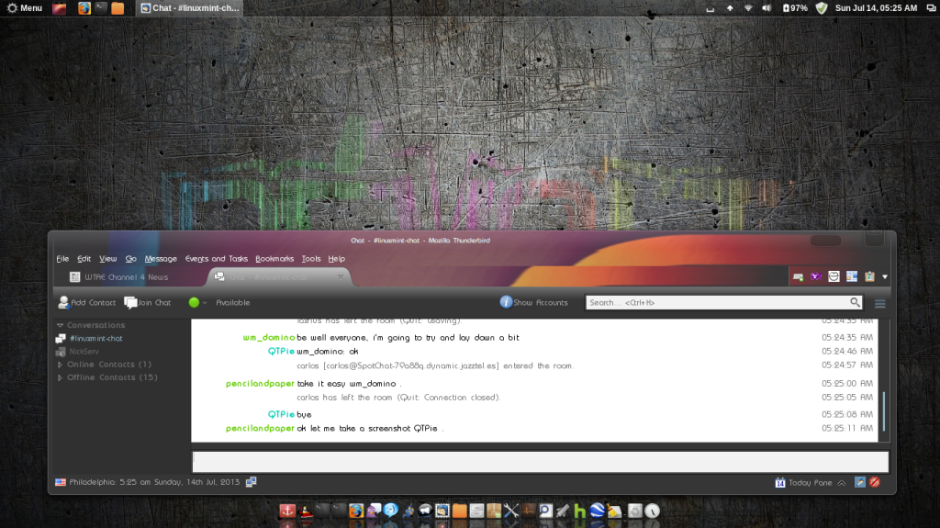Launch Google Earth from the dock
This screenshot has width=940, height=528.
[x=597, y=511]
